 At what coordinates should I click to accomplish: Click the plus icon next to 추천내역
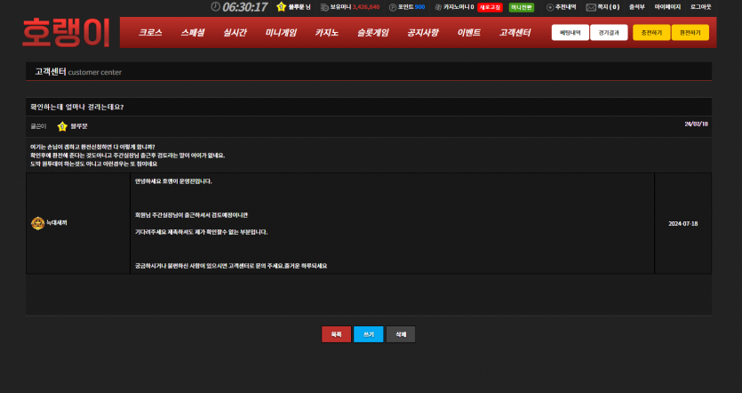tap(550, 7)
